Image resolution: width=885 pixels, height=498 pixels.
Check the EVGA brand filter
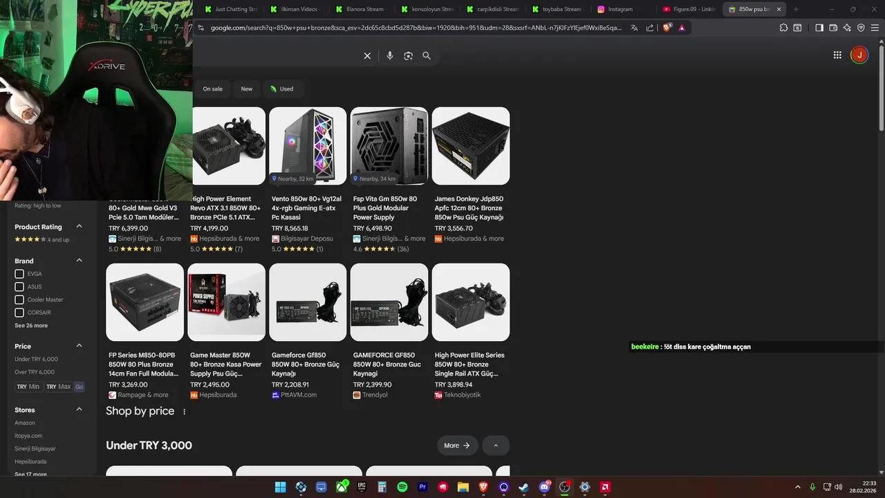coord(19,274)
